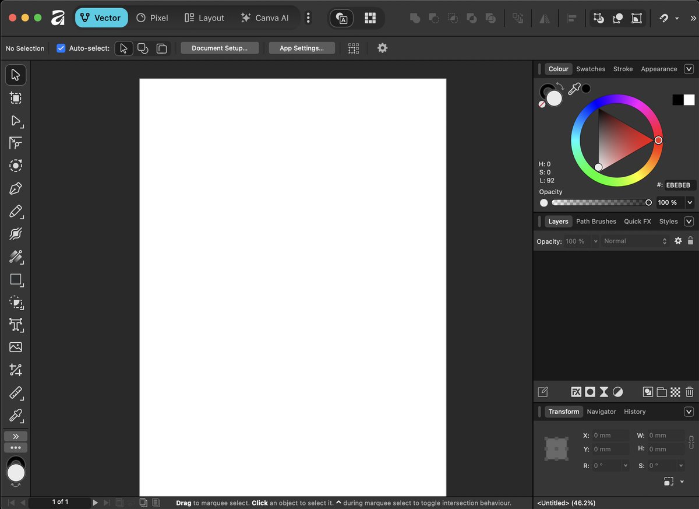Image resolution: width=699 pixels, height=509 pixels.
Task: Open colour opacity 100 % dropdown arrow
Action: coord(690,202)
